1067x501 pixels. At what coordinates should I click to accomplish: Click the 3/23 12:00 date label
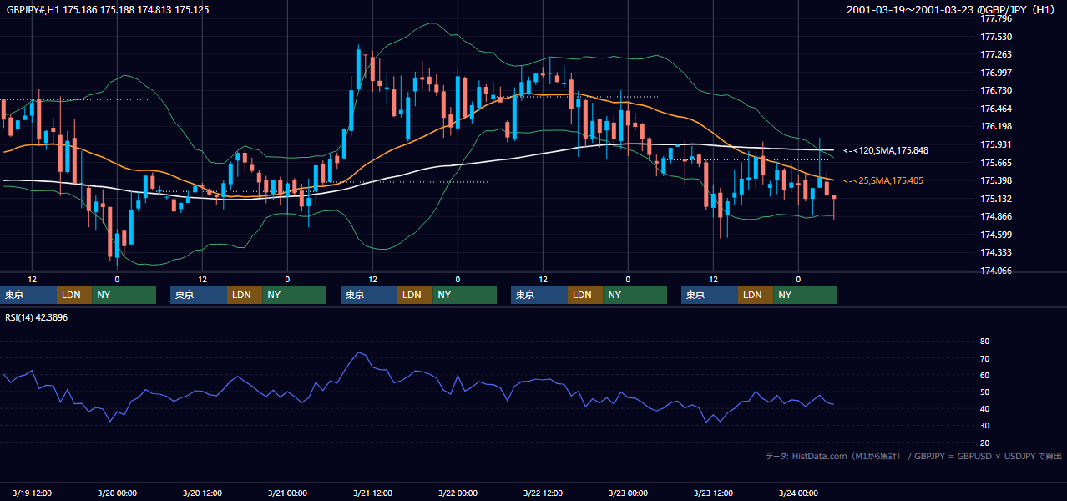(x=713, y=493)
